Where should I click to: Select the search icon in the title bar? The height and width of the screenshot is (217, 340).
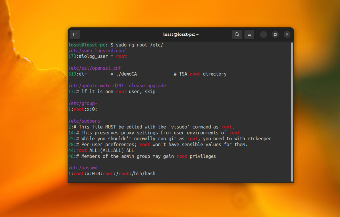(x=237, y=34)
